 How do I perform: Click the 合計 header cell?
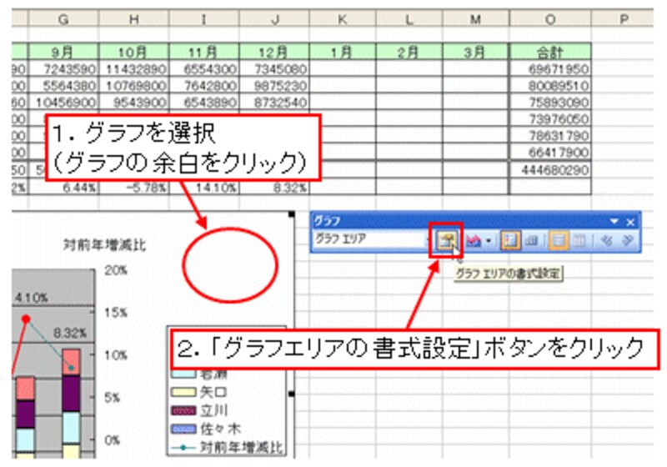pos(550,52)
